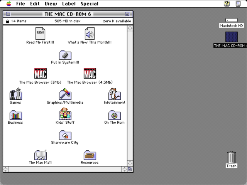Click the horizontal scrollbar left arrow
The height and width of the screenshot is (185, 247).
6,169
